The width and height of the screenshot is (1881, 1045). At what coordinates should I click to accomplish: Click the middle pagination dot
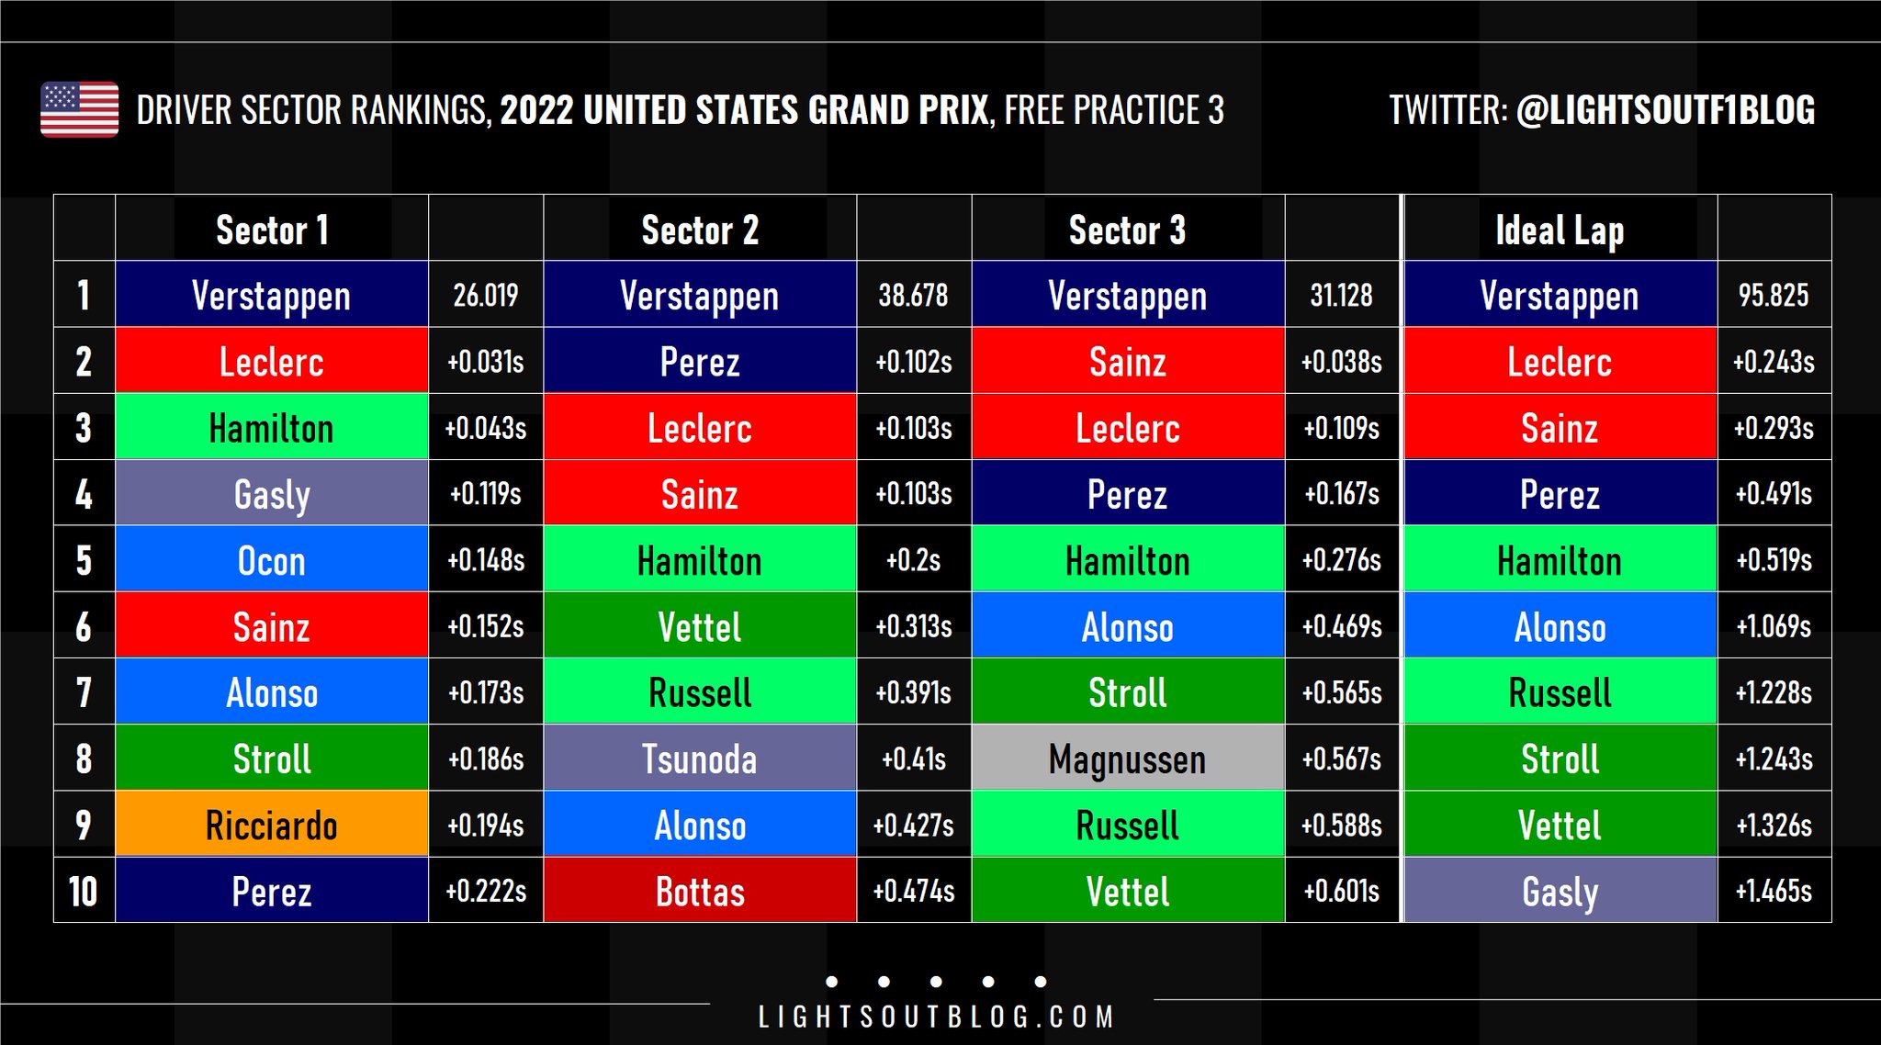coord(936,982)
